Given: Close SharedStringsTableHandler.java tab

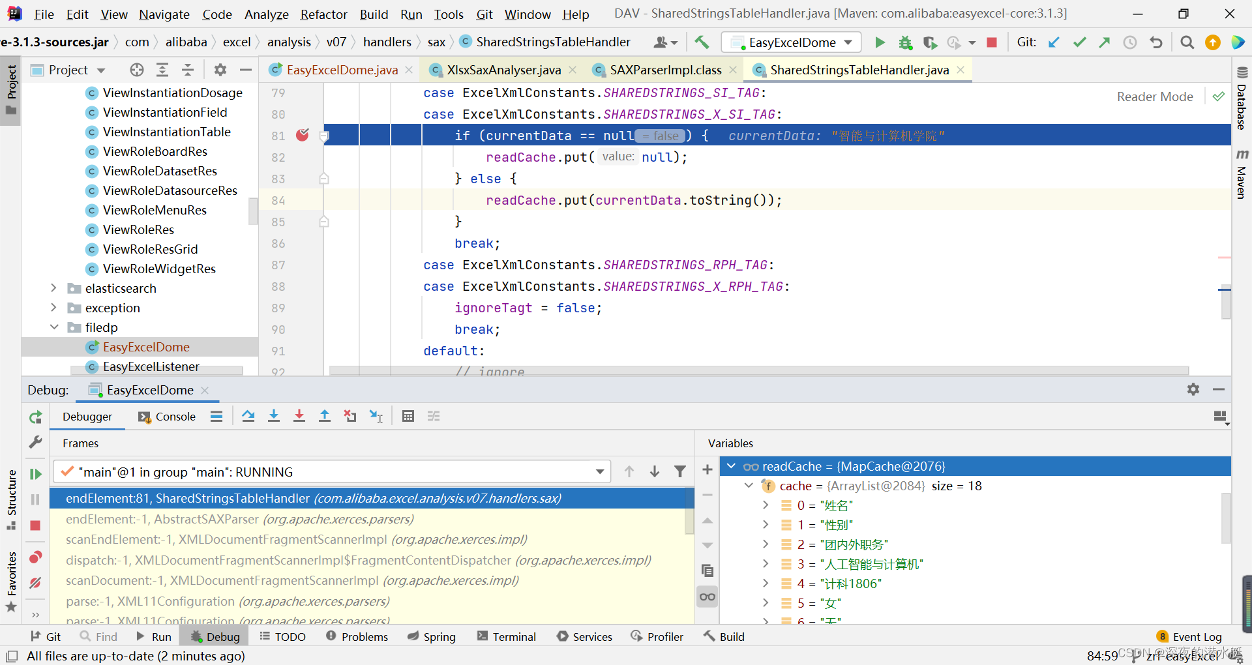Looking at the screenshot, I should click(961, 70).
